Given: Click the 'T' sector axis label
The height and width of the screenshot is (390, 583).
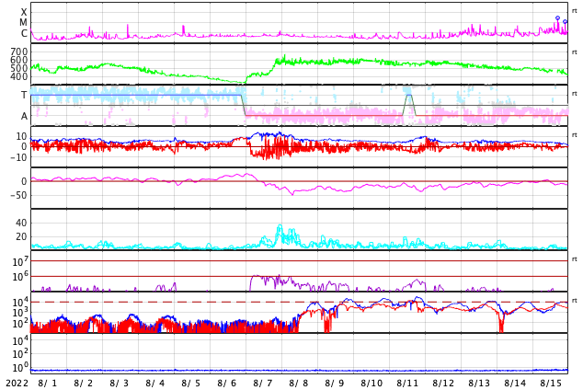Looking at the screenshot, I should click(24, 95).
